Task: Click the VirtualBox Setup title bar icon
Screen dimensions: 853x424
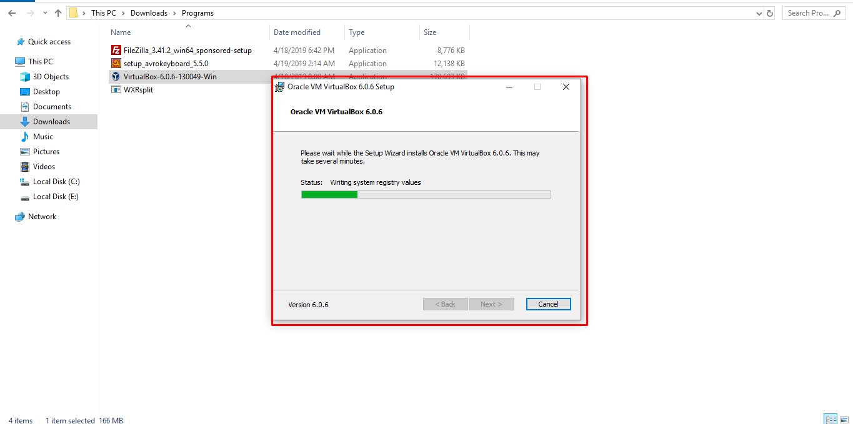Action: [x=280, y=87]
